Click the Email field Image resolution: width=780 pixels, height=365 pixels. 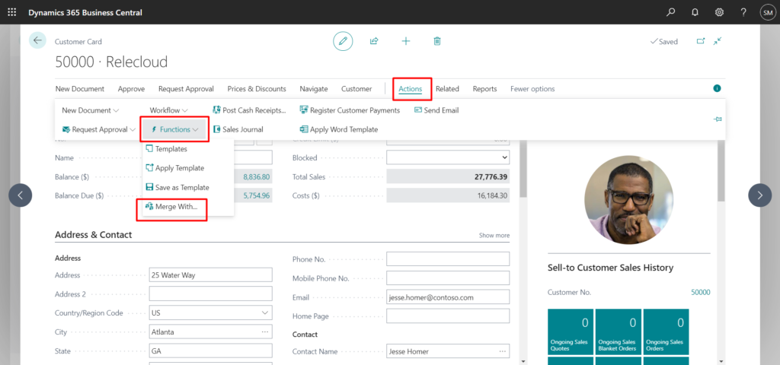coord(448,297)
